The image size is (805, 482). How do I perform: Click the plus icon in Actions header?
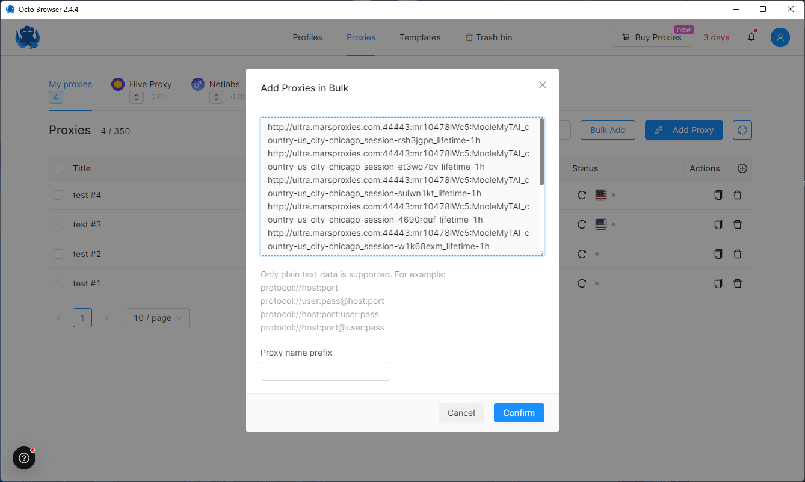[x=742, y=168]
